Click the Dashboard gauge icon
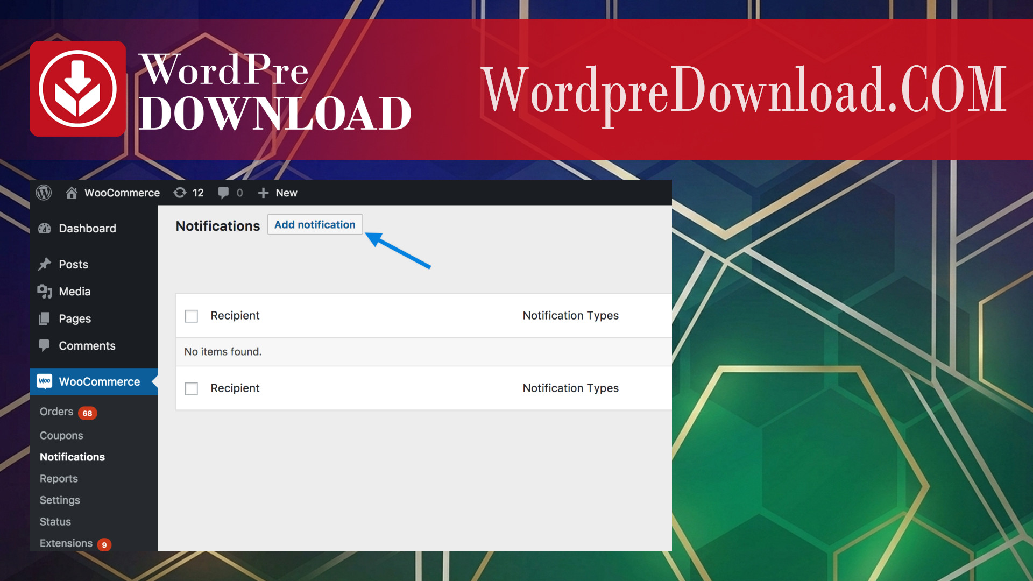The image size is (1033, 581). click(45, 228)
